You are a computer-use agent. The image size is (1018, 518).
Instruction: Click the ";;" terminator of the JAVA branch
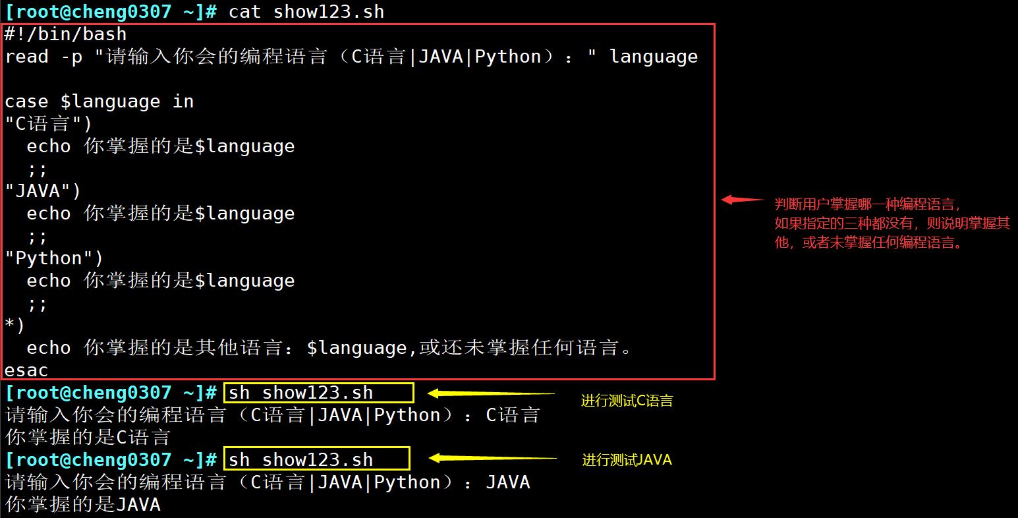pos(38,237)
